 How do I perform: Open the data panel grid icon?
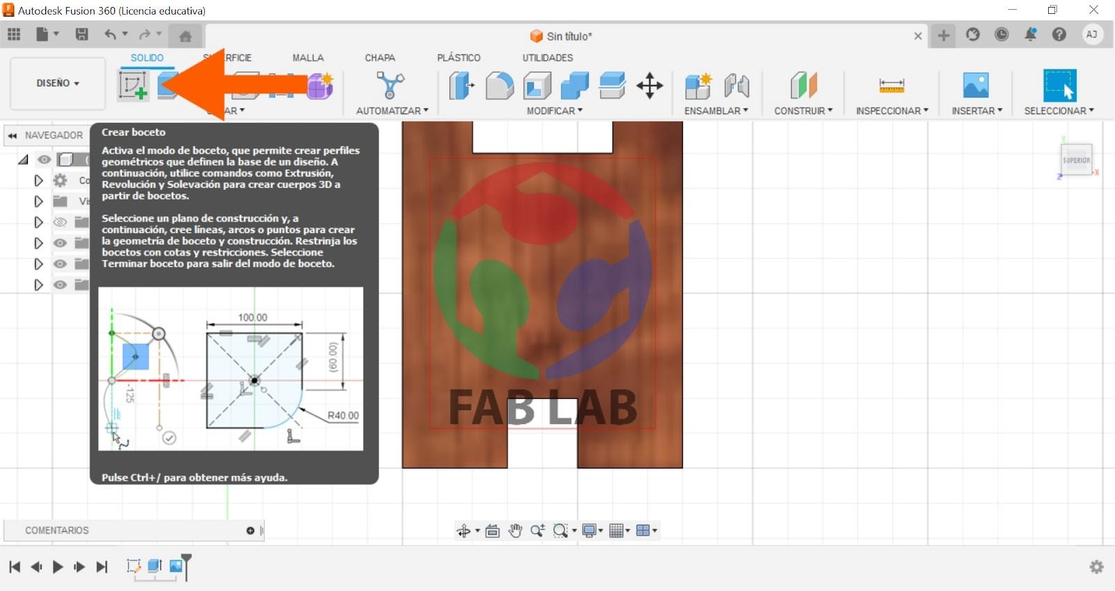[14, 34]
